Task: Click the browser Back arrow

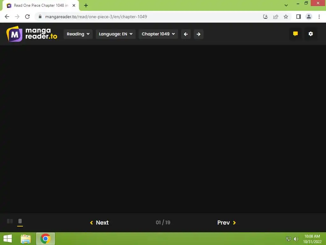Action: pyautogui.click(x=7, y=17)
